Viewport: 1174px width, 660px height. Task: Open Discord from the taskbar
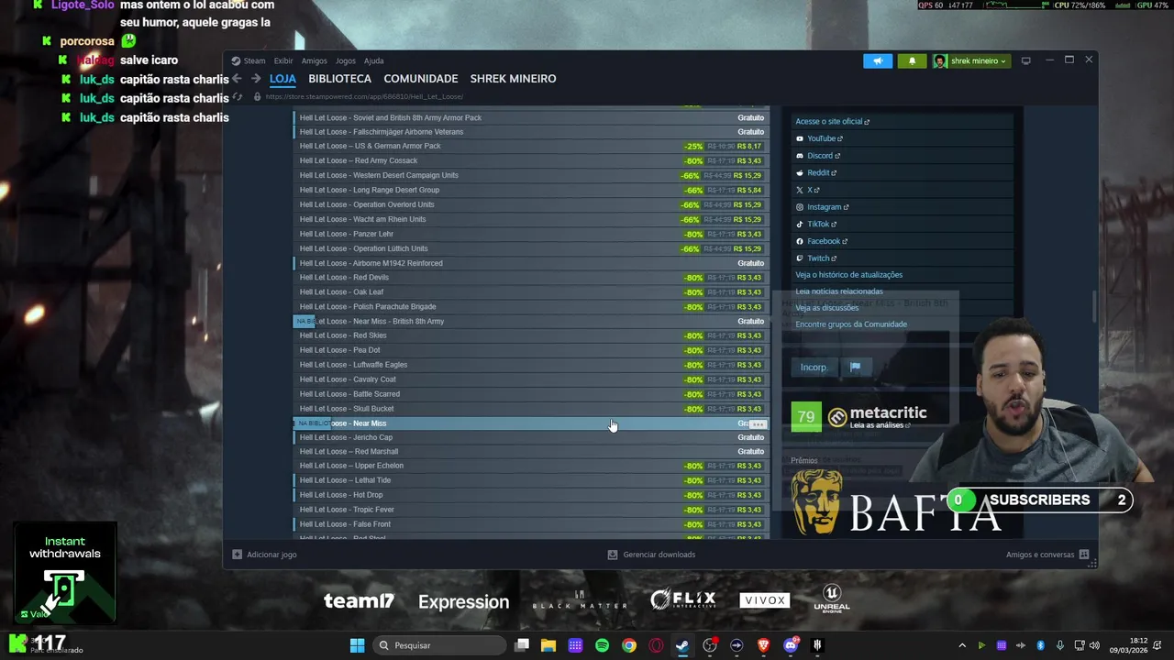(x=791, y=645)
